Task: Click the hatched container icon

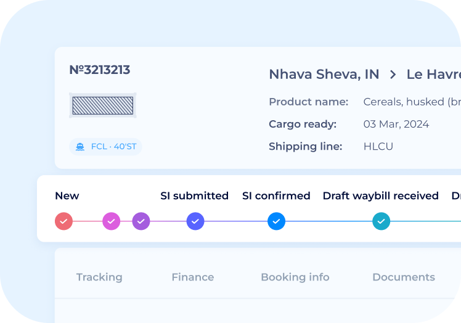Action: (x=103, y=105)
